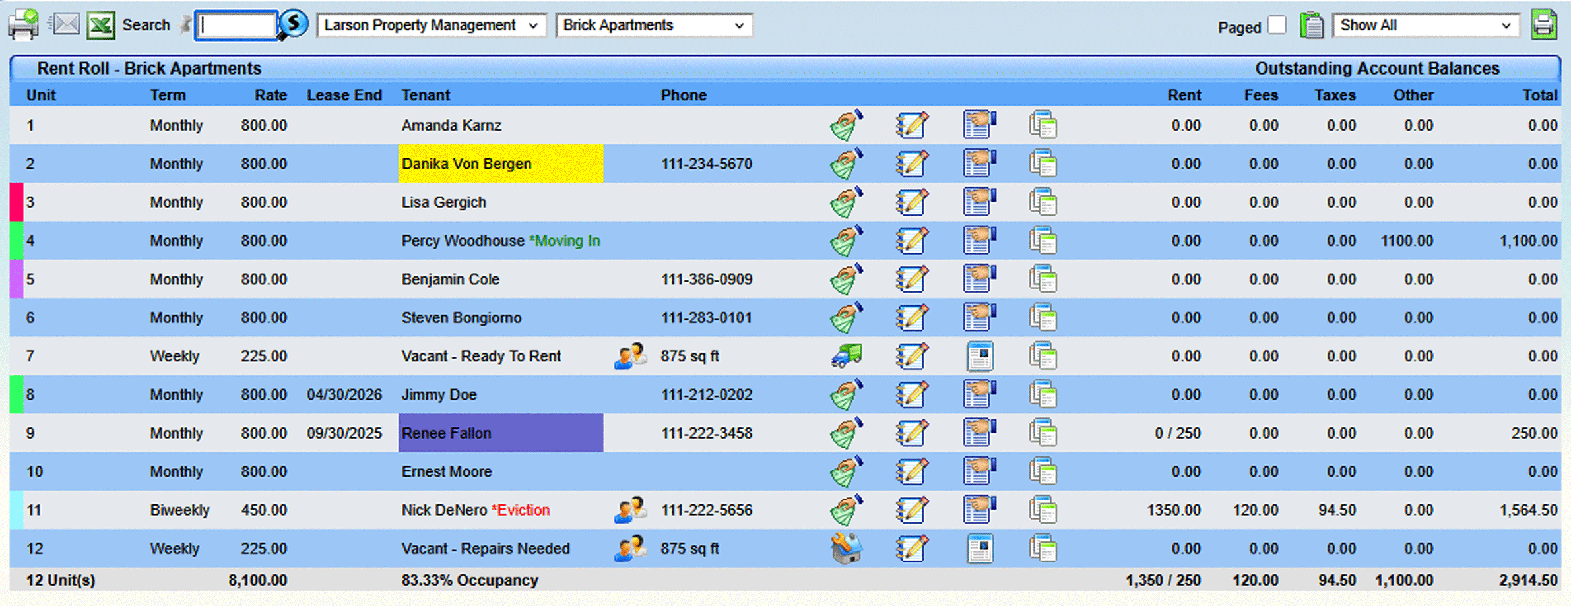Open the Brick Apartments property dropdown
The height and width of the screenshot is (606, 1571).
coord(653,25)
